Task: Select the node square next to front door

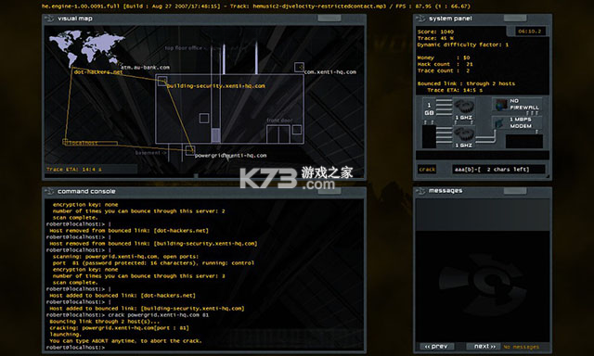Action: coord(297,130)
